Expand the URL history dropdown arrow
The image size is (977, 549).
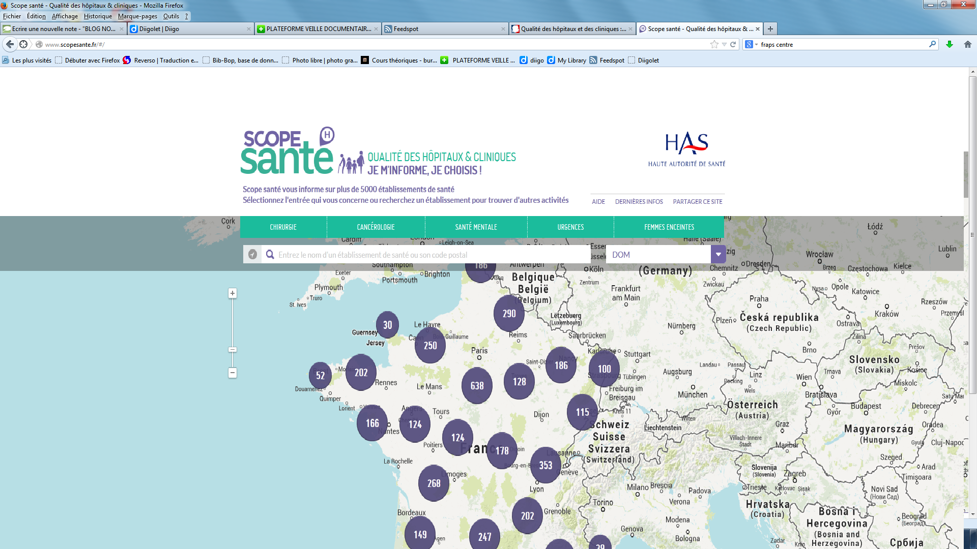724,44
